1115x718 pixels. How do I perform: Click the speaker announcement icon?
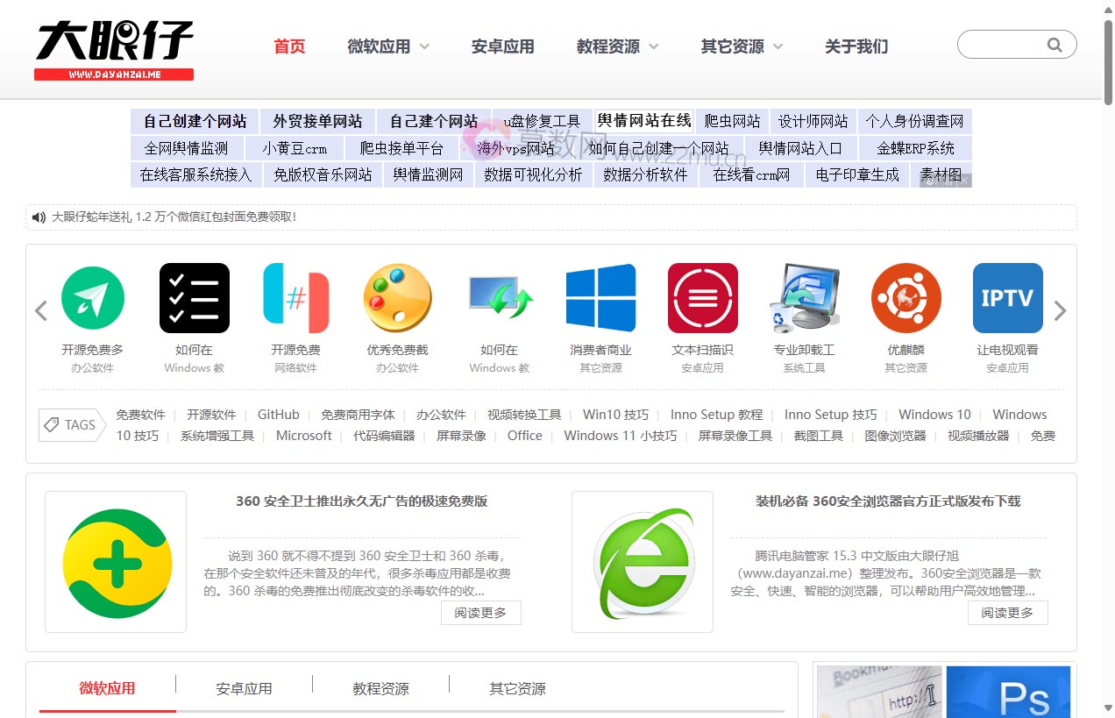click(39, 217)
